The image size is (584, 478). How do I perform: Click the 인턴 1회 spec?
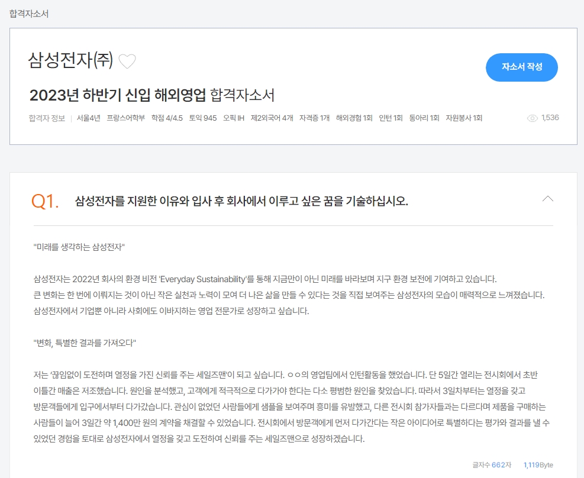pyautogui.click(x=391, y=118)
